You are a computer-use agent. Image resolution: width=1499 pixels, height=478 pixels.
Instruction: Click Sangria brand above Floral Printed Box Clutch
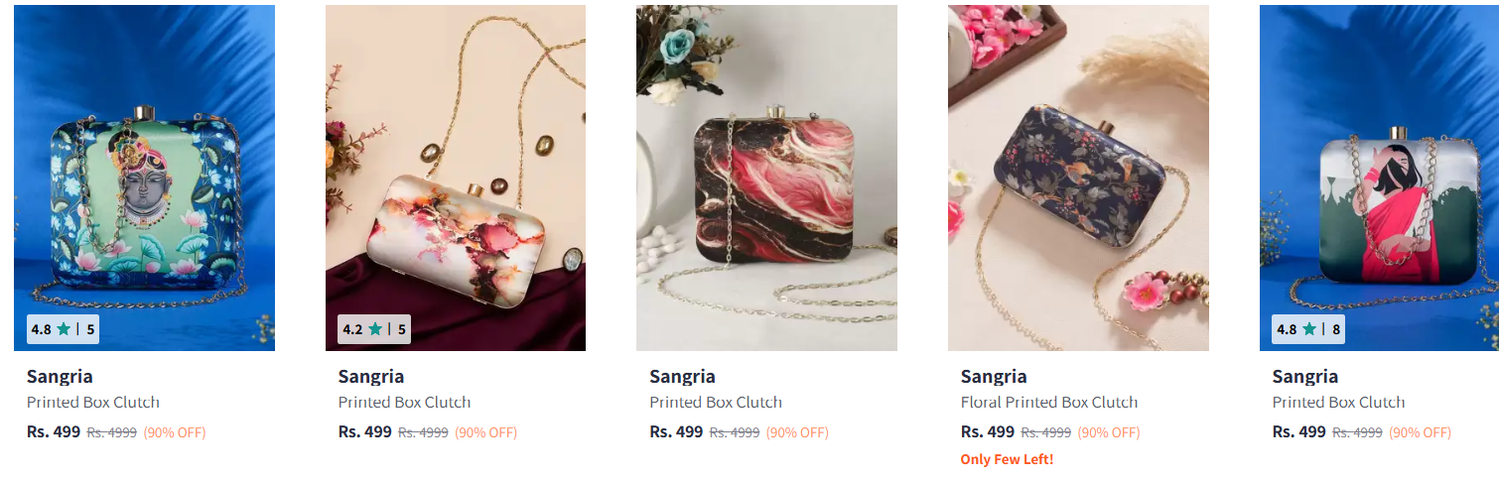994,377
